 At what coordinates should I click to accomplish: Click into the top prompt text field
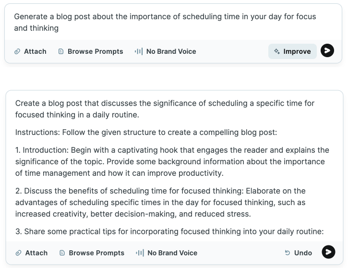[x=165, y=22]
